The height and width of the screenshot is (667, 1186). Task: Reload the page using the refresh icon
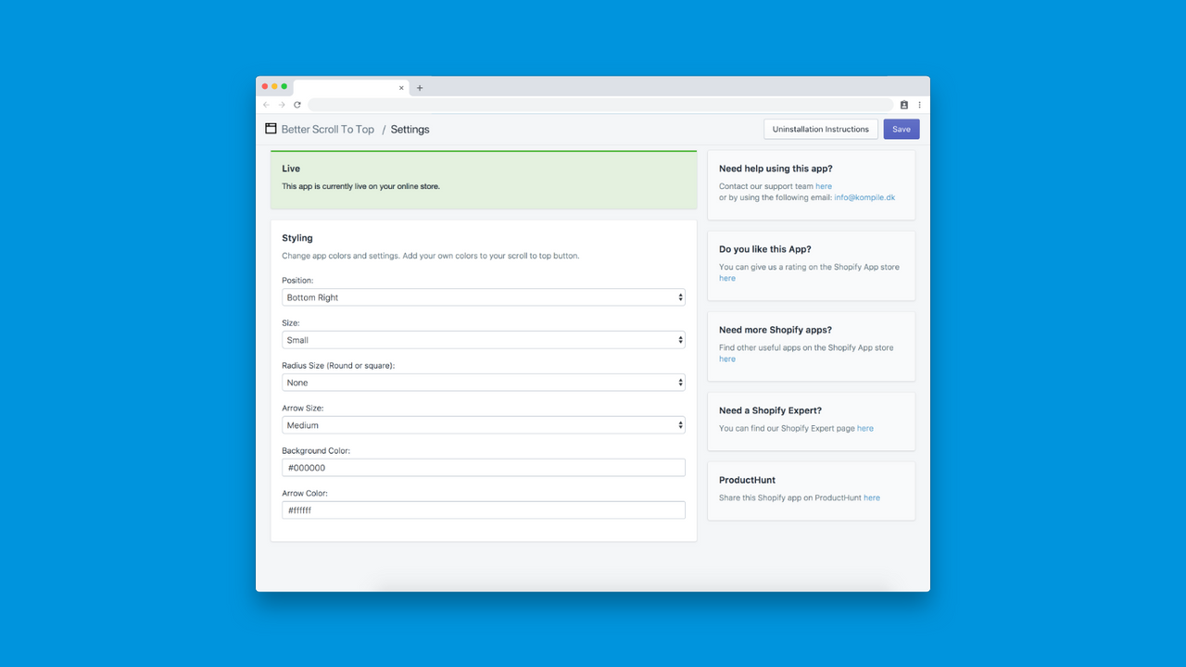(x=297, y=105)
